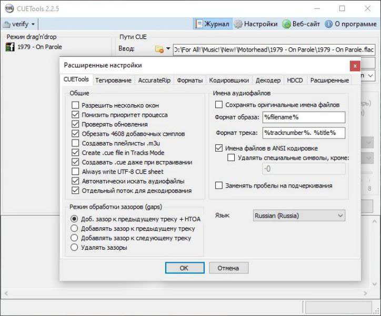Viewport: 381px width, 316px height.
Task: Open Настройки settings gear in toolbar
Action: click(x=256, y=24)
